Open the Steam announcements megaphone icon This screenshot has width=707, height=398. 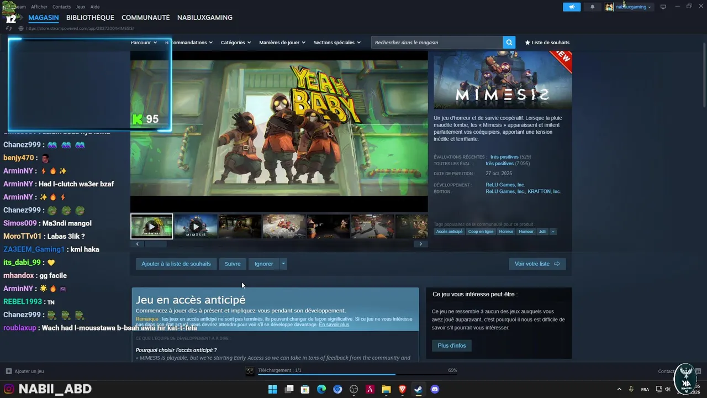click(x=572, y=7)
